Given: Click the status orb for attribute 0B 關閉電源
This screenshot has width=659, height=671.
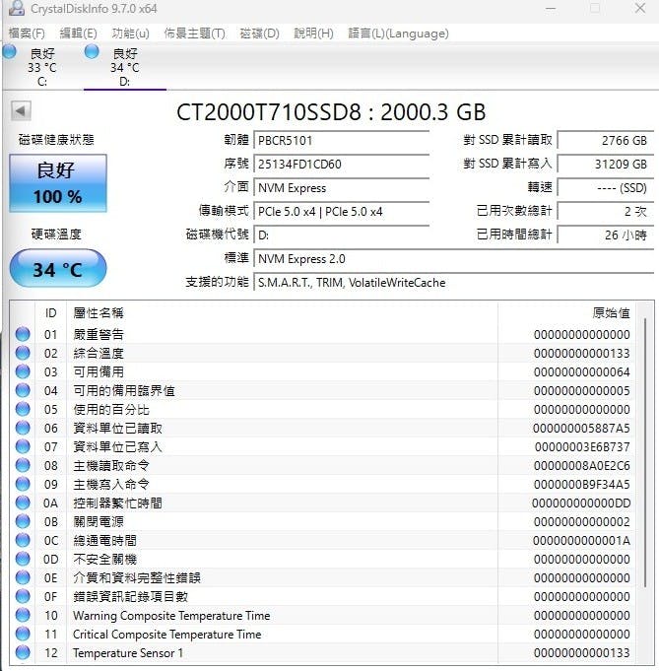Looking at the screenshot, I should pos(23,521).
